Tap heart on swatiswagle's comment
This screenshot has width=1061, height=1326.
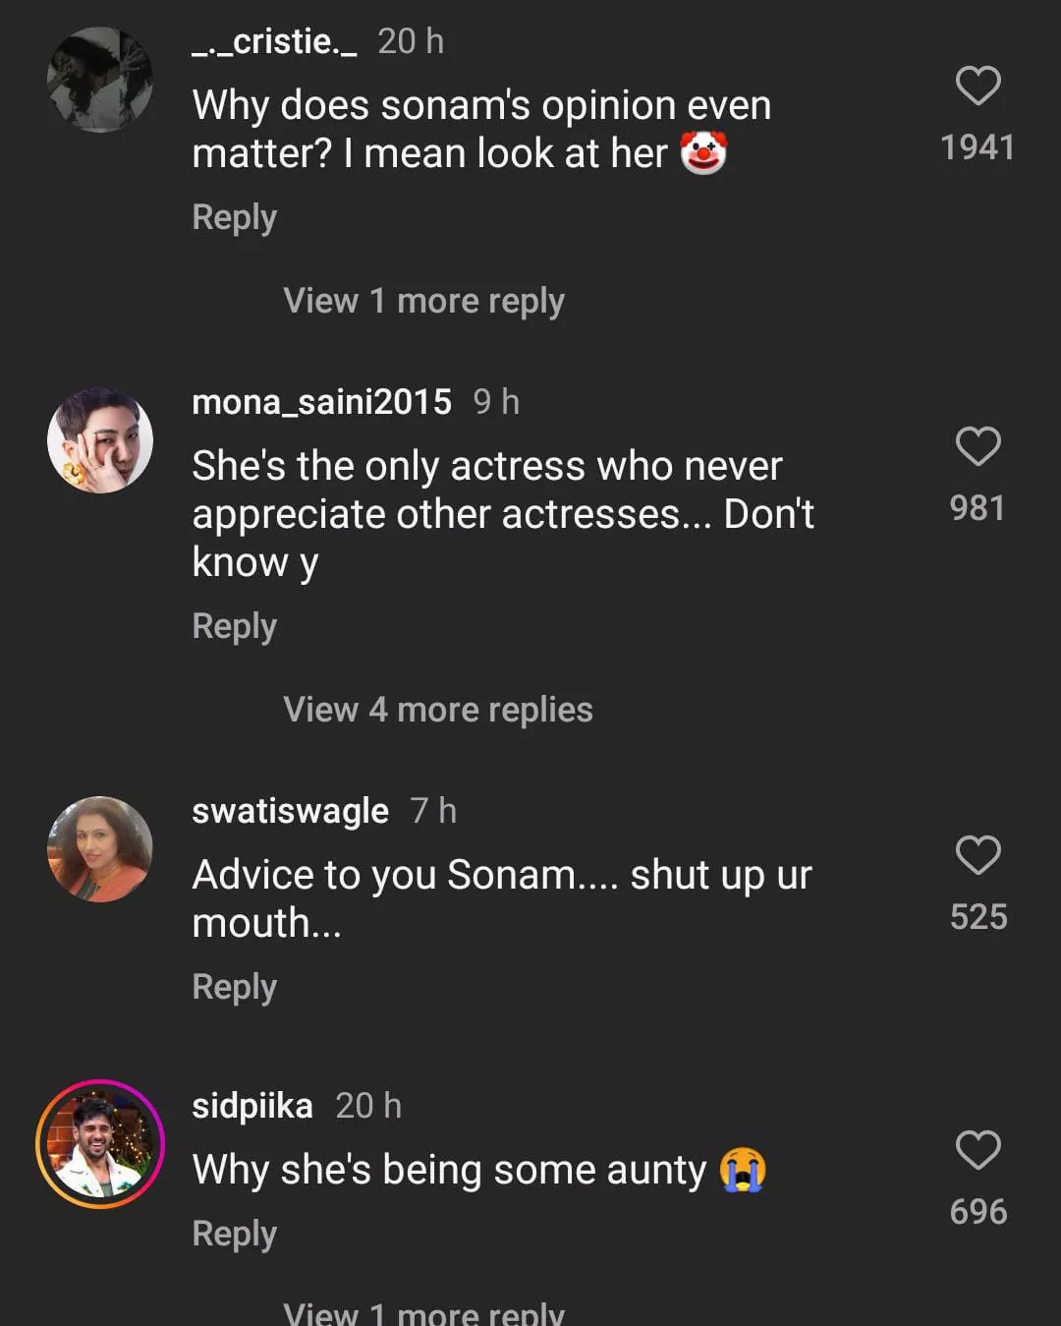(x=977, y=855)
